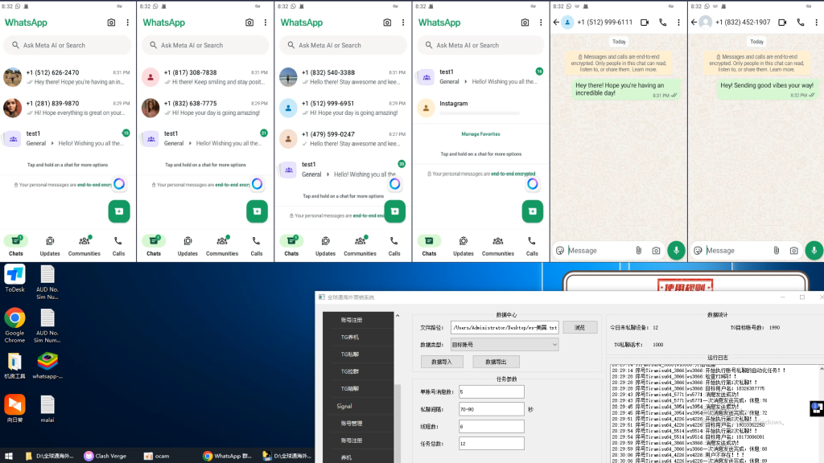Viewport: 824px width, 463px height.
Task: Open Google Chrome desktop shortcut
Action: point(14,326)
